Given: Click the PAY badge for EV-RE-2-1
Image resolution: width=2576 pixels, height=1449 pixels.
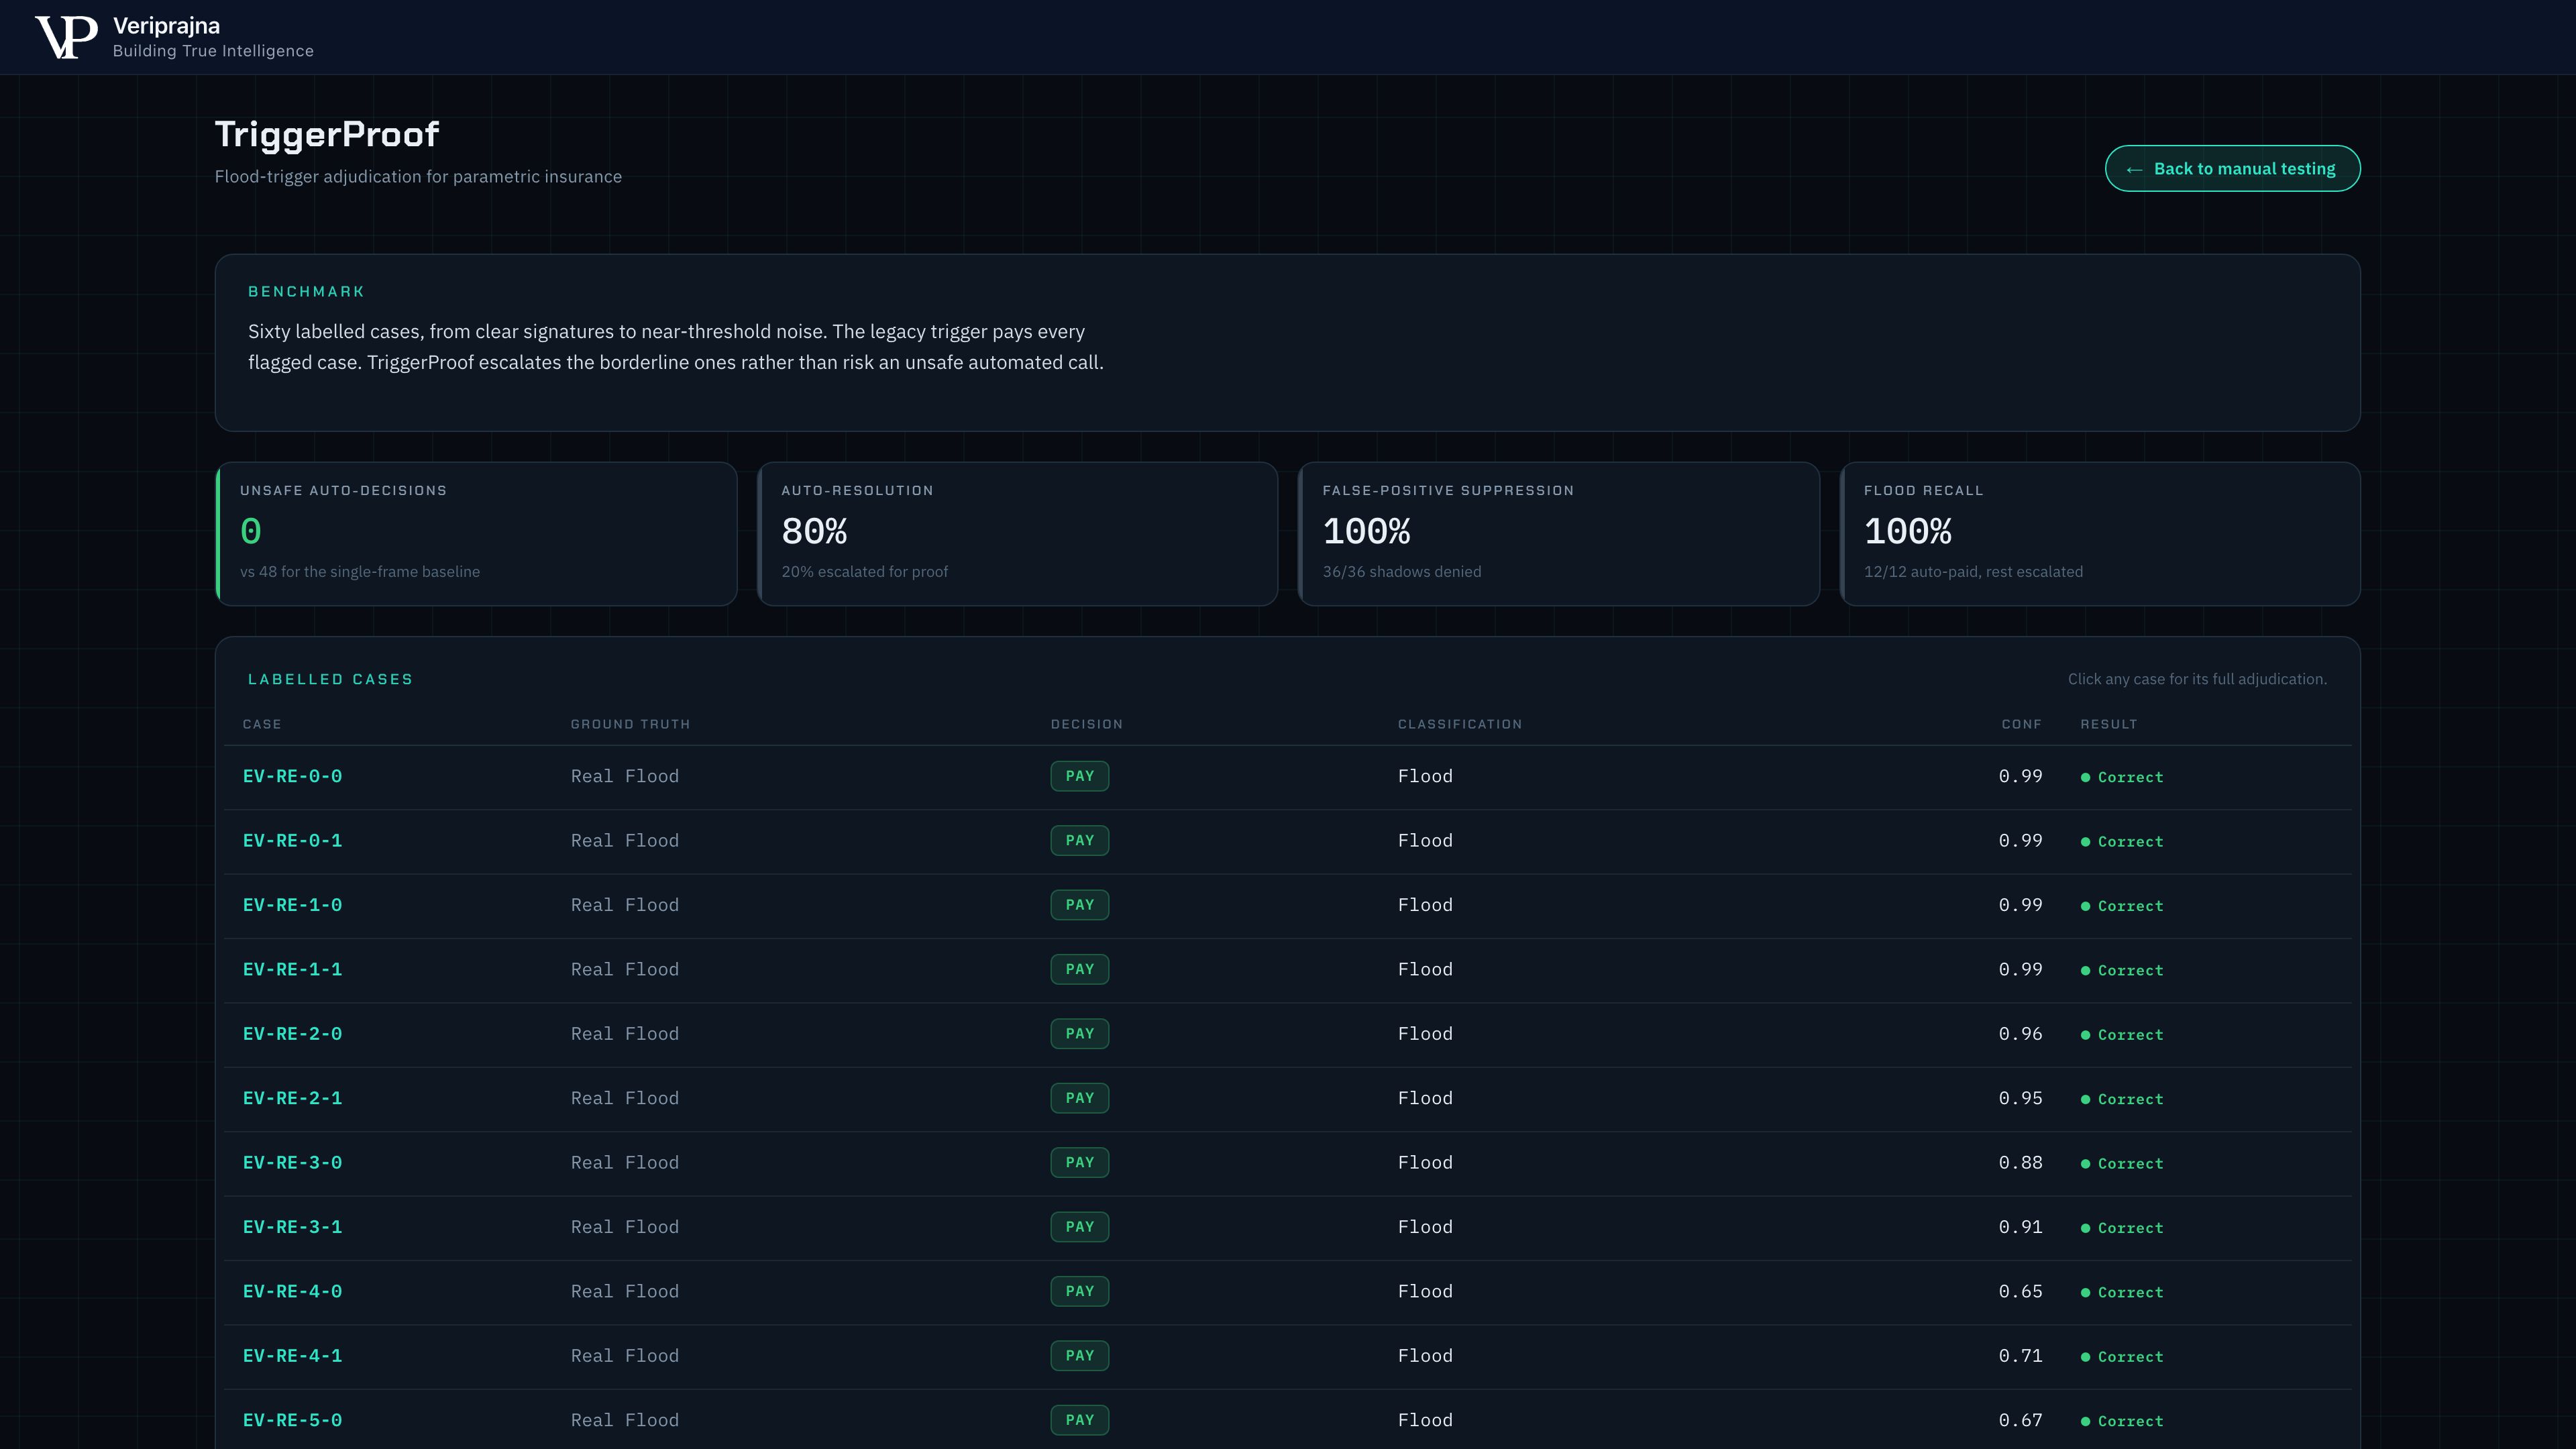Looking at the screenshot, I should pos(1079,1098).
